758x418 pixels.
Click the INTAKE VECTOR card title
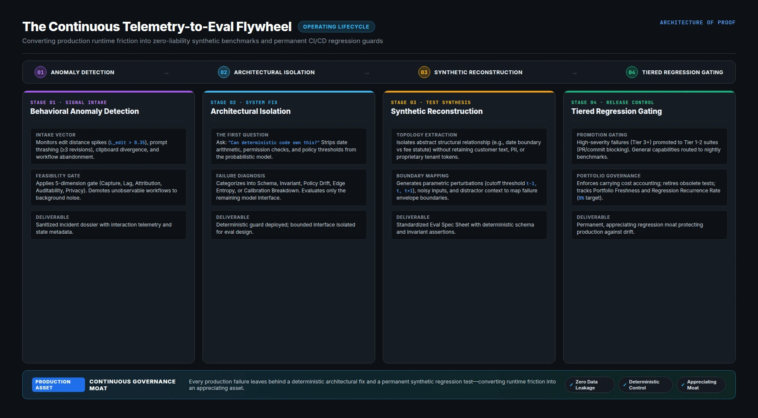56,135
